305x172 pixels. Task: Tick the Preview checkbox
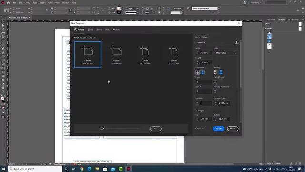click(197, 129)
